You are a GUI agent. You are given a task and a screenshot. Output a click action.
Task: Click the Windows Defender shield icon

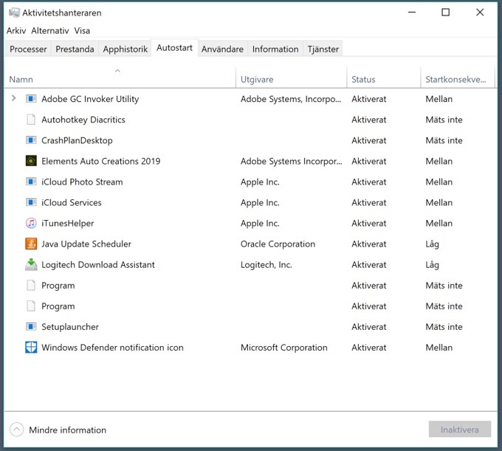click(x=31, y=348)
